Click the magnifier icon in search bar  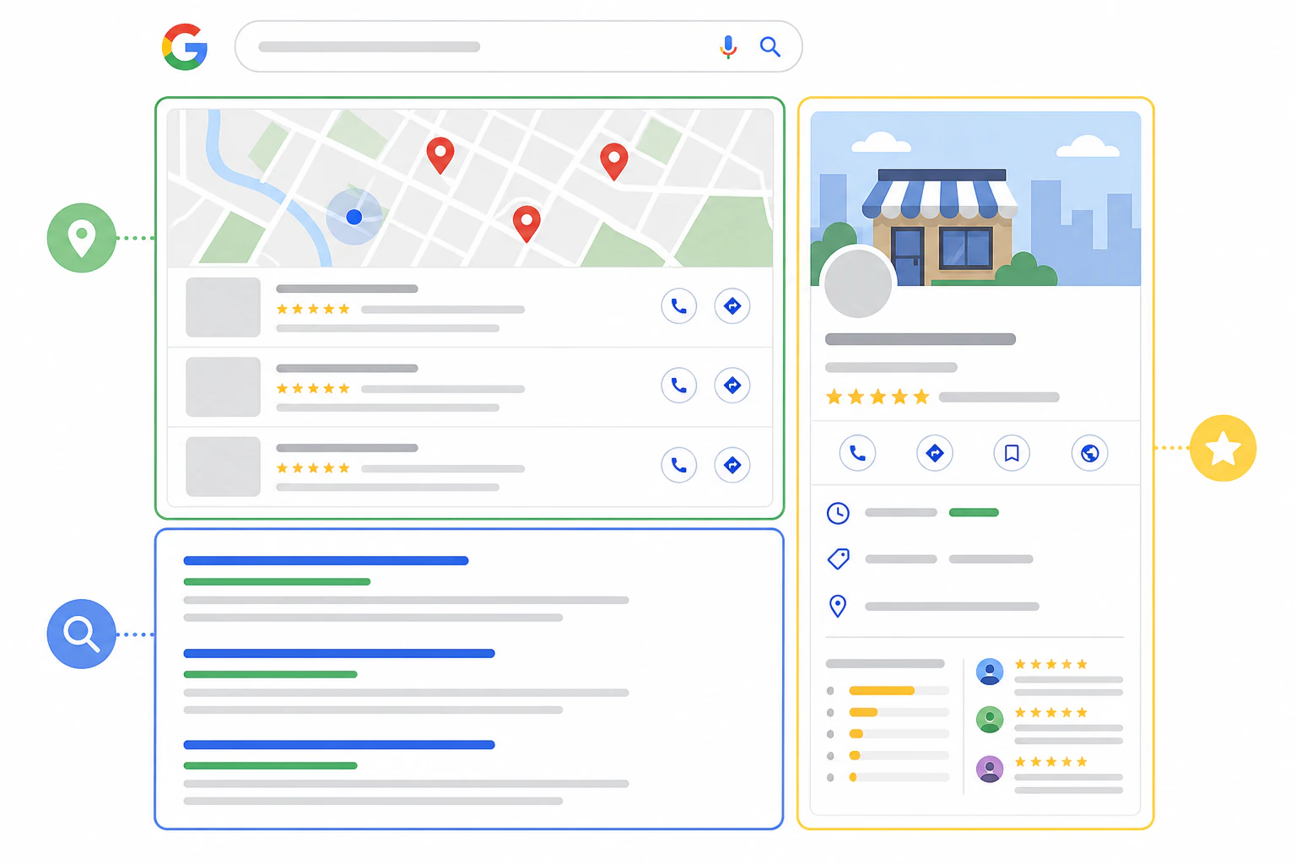point(769,46)
